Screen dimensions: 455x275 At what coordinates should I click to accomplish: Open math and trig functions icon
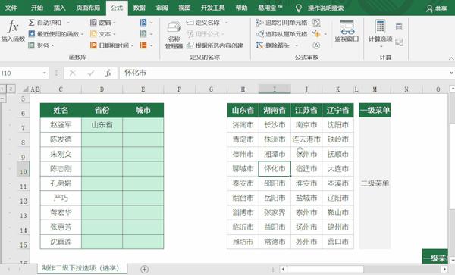click(x=143, y=34)
